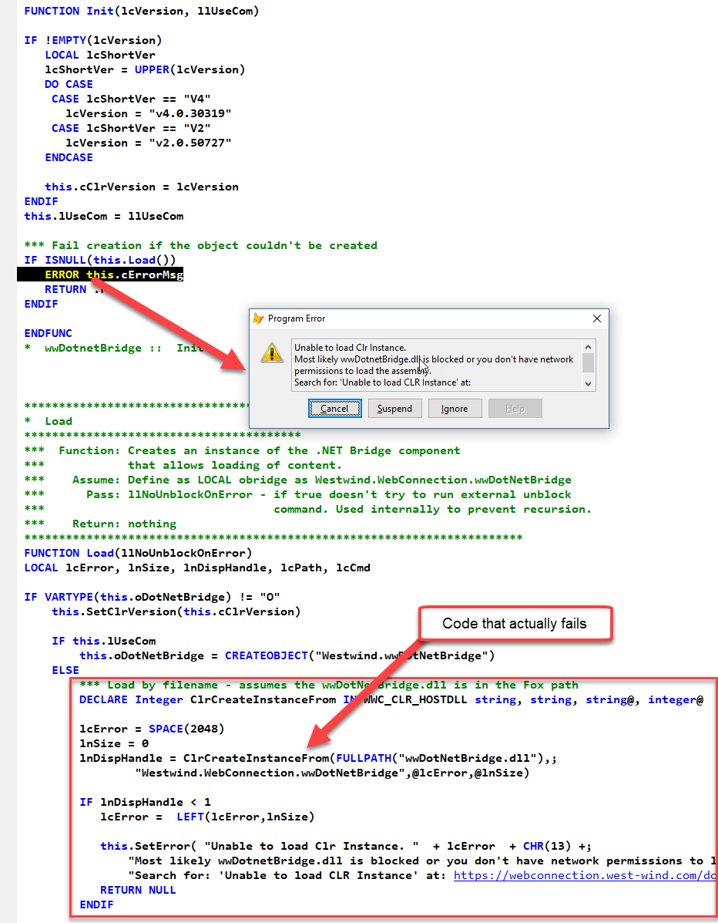Click the "Program Error" dialog title text

tap(297, 318)
